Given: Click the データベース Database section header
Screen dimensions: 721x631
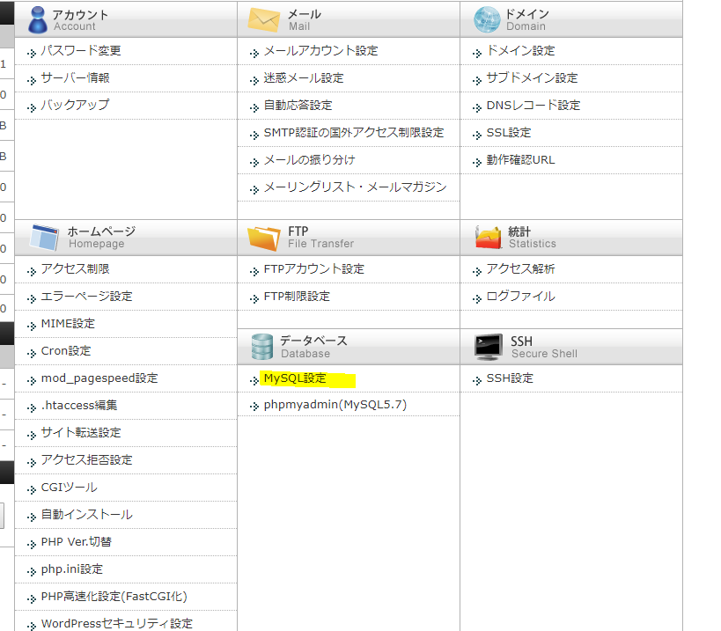Looking at the screenshot, I should [x=349, y=347].
